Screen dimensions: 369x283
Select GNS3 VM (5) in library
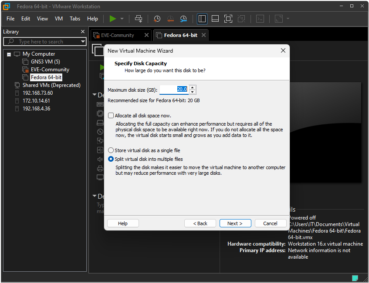click(x=45, y=62)
